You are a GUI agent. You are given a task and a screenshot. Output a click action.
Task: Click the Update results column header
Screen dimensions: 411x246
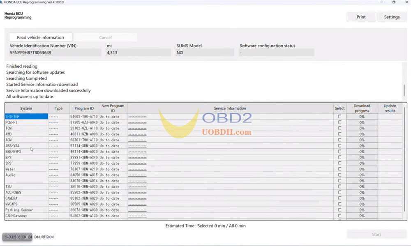tap(390, 108)
